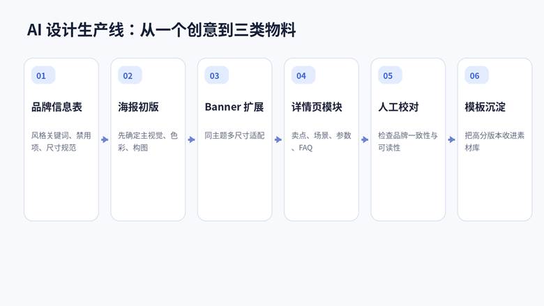Click the 人工校对 card heading

[398, 107]
